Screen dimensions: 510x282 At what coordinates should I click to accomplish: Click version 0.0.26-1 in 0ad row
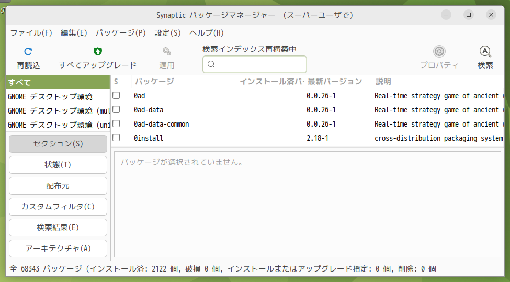pos(321,96)
